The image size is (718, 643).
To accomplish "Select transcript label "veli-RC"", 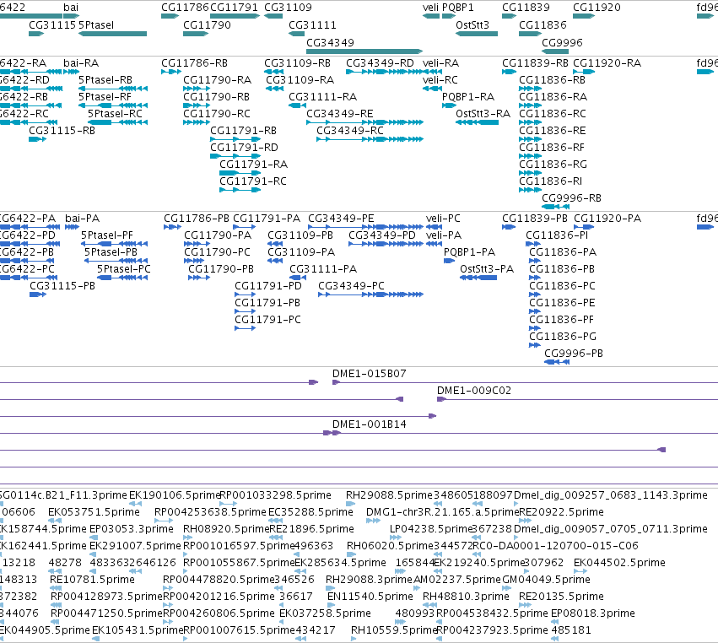I will (440, 80).
